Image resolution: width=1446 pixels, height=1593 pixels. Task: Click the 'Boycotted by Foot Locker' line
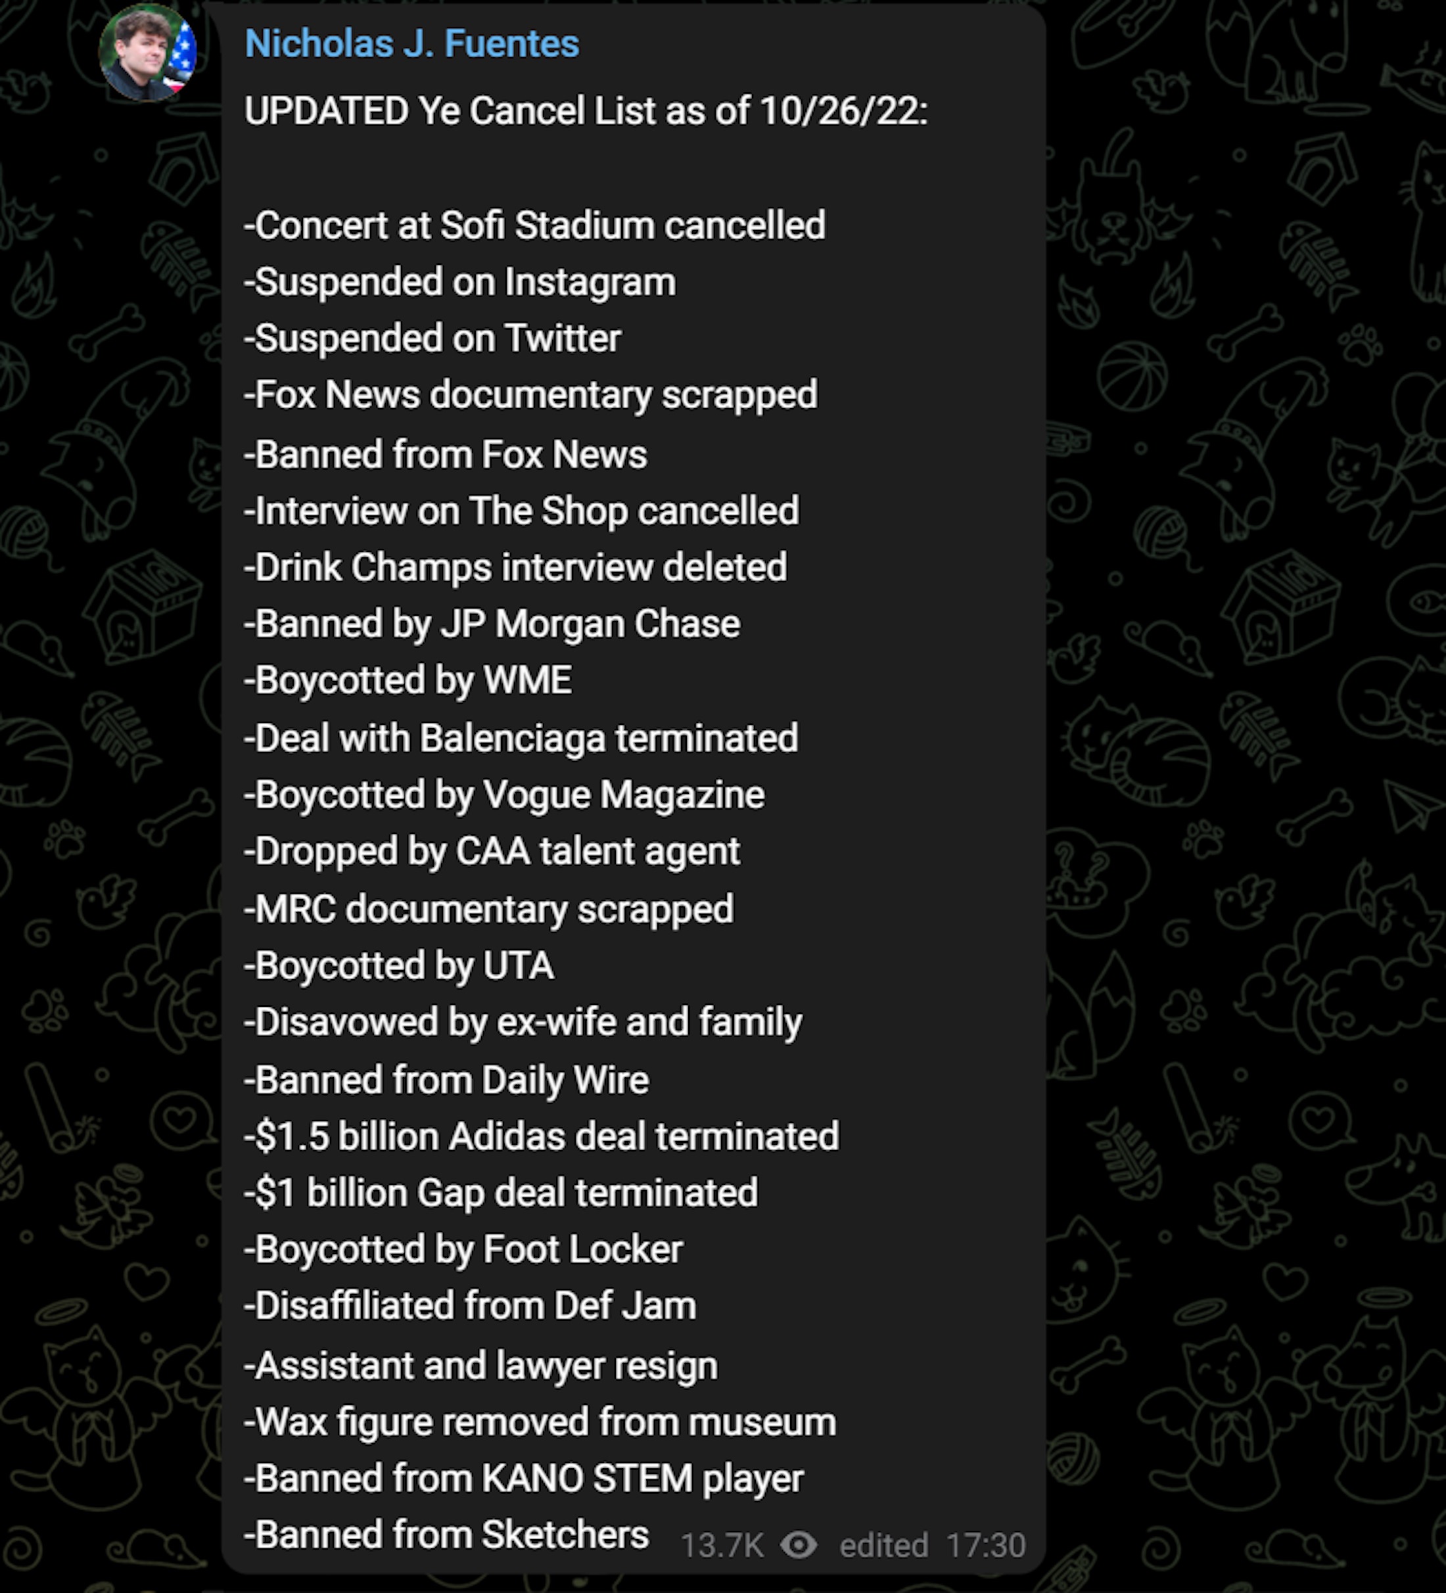[x=463, y=1249]
